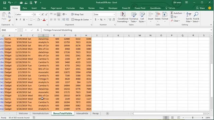
Task: Open the NormalAutoSum sheet tab
Action: pos(40,113)
